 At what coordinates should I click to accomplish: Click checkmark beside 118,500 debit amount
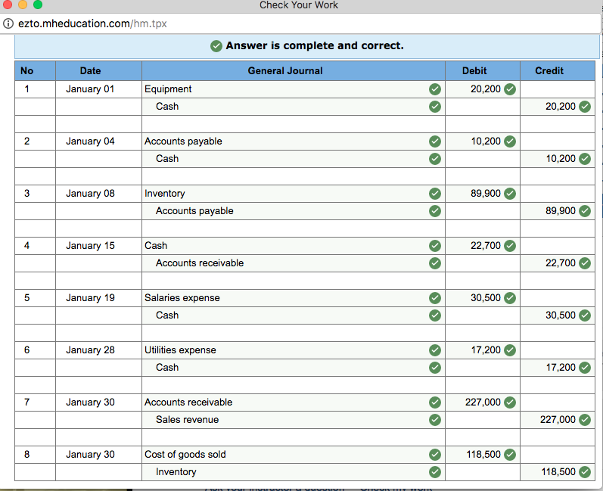pos(510,455)
